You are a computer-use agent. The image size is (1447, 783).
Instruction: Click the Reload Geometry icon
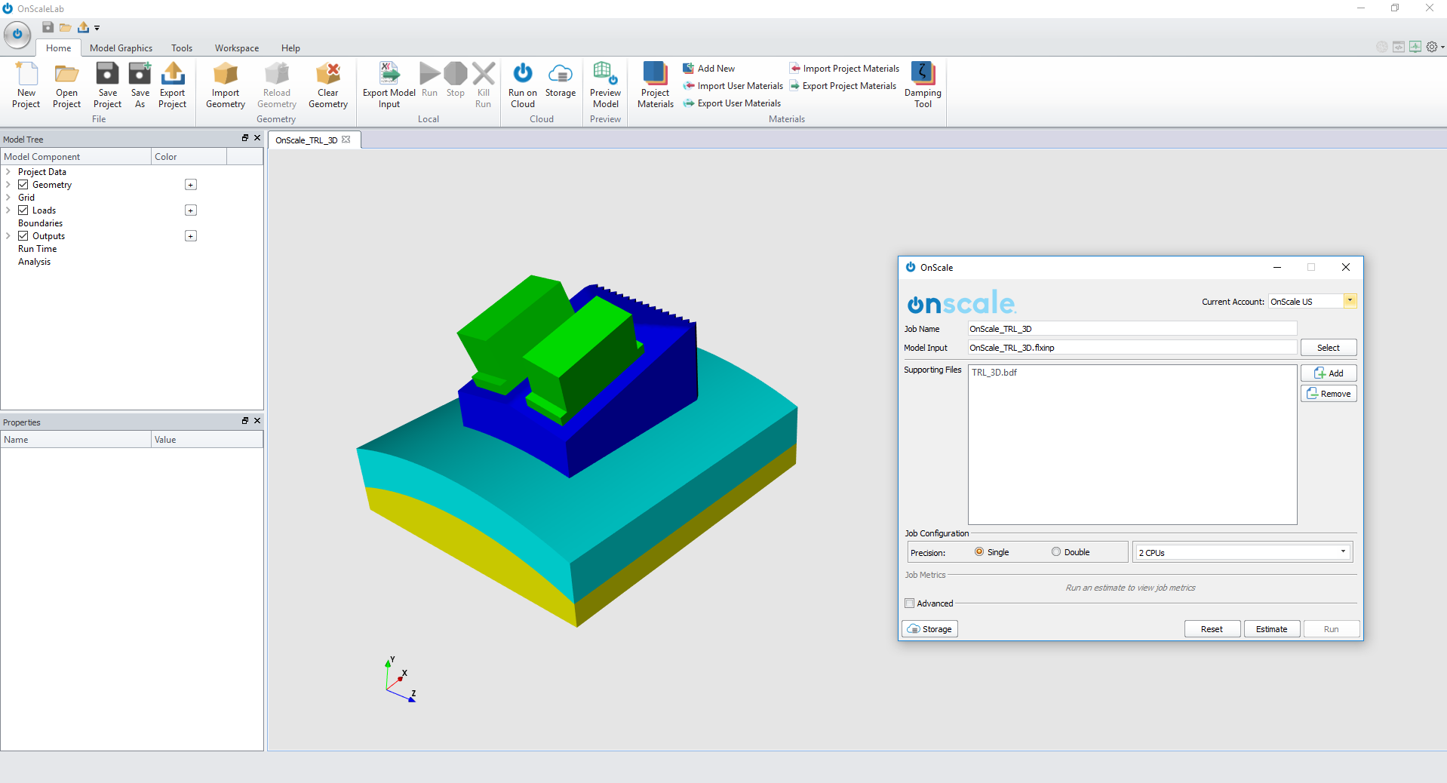point(277,74)
